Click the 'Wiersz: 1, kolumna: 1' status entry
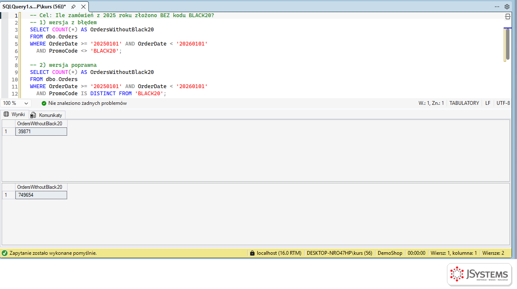The image size is (517, 289). [454, 253]
